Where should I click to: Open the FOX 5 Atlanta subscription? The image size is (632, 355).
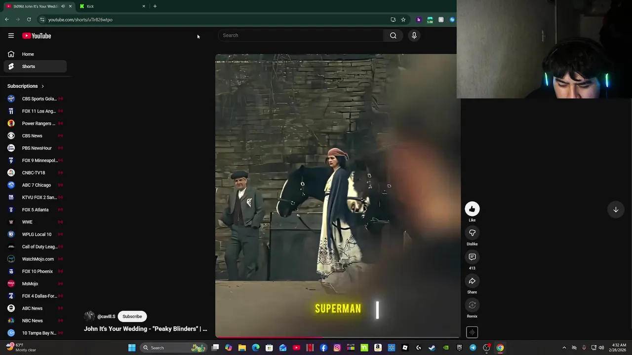pos(35,210)
